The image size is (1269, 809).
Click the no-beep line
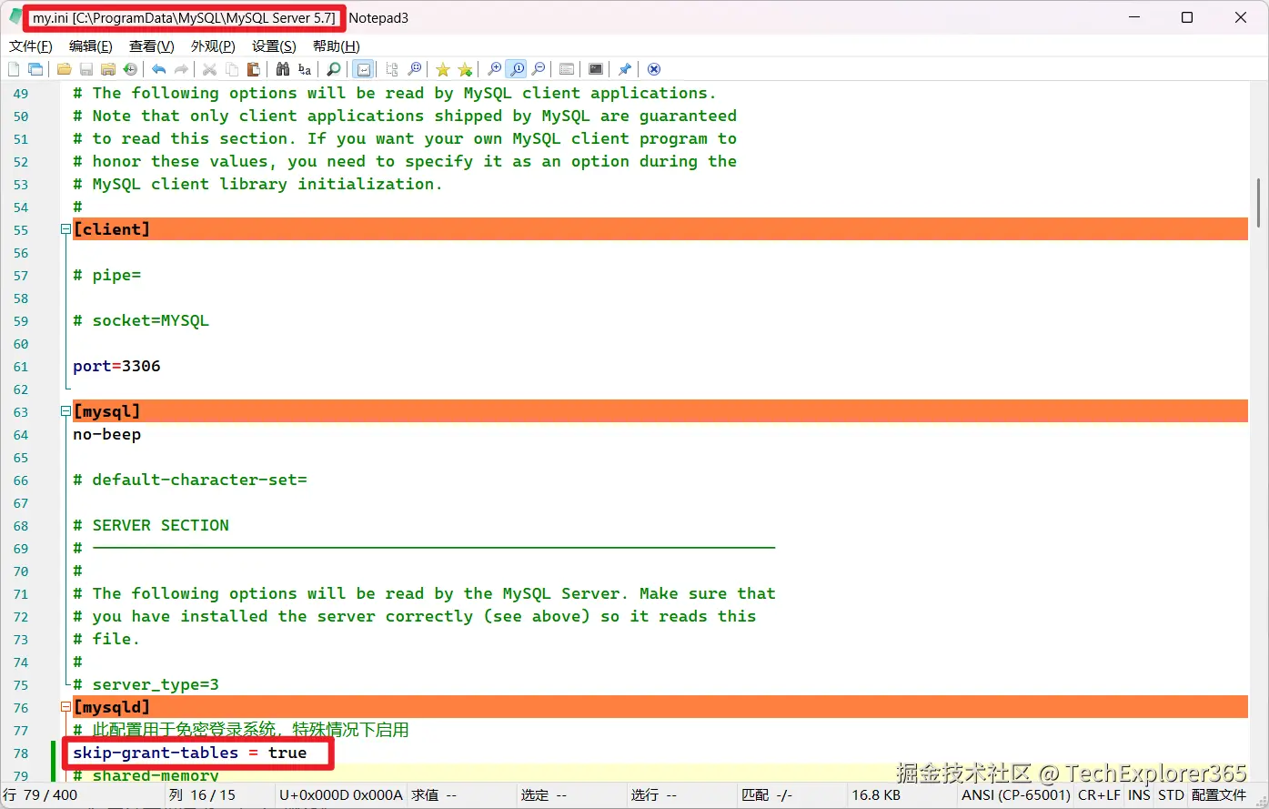[x=106, y=435]
